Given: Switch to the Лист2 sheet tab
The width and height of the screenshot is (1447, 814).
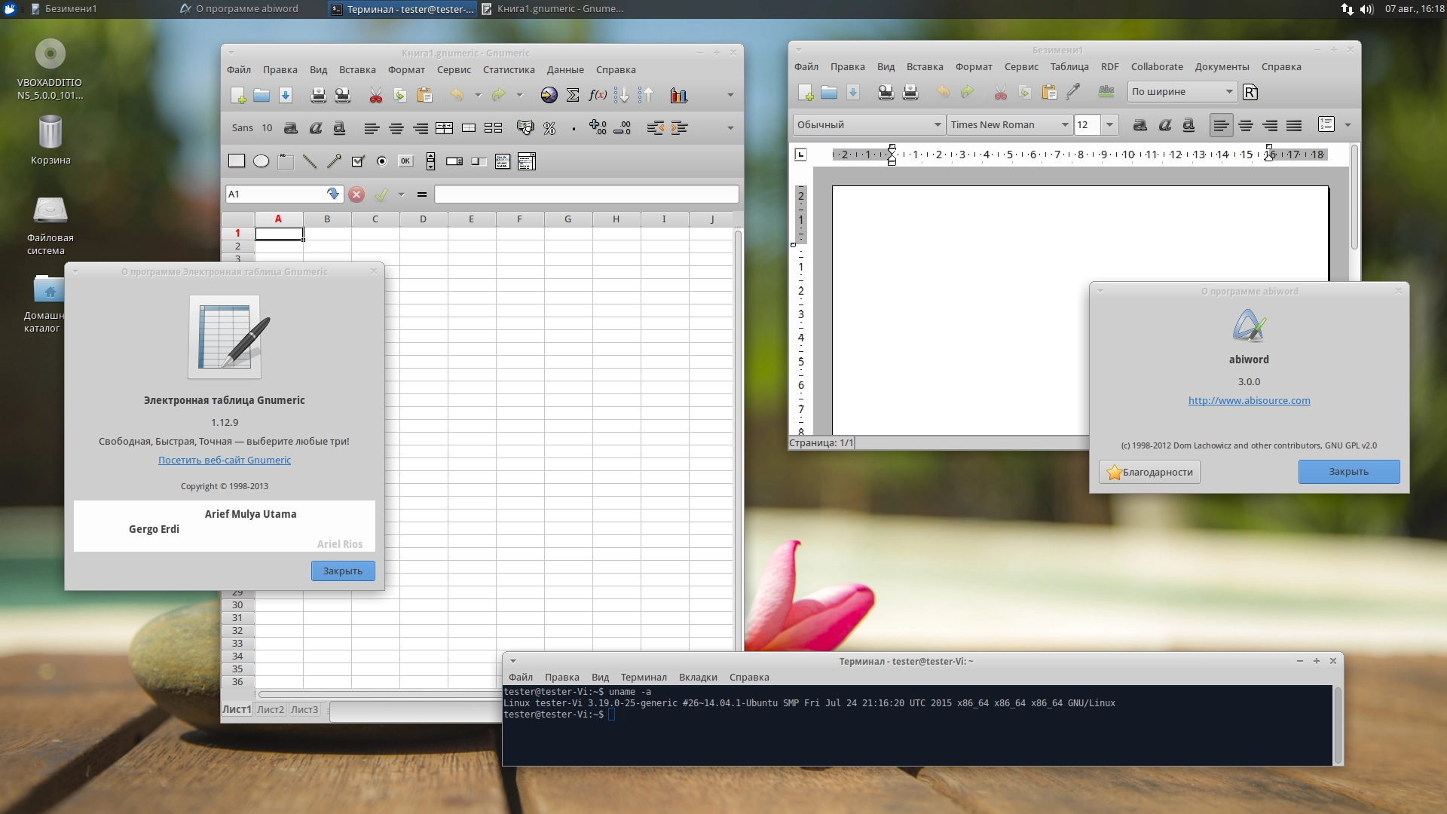Looking at the screenshot, I should coord(271,709).
